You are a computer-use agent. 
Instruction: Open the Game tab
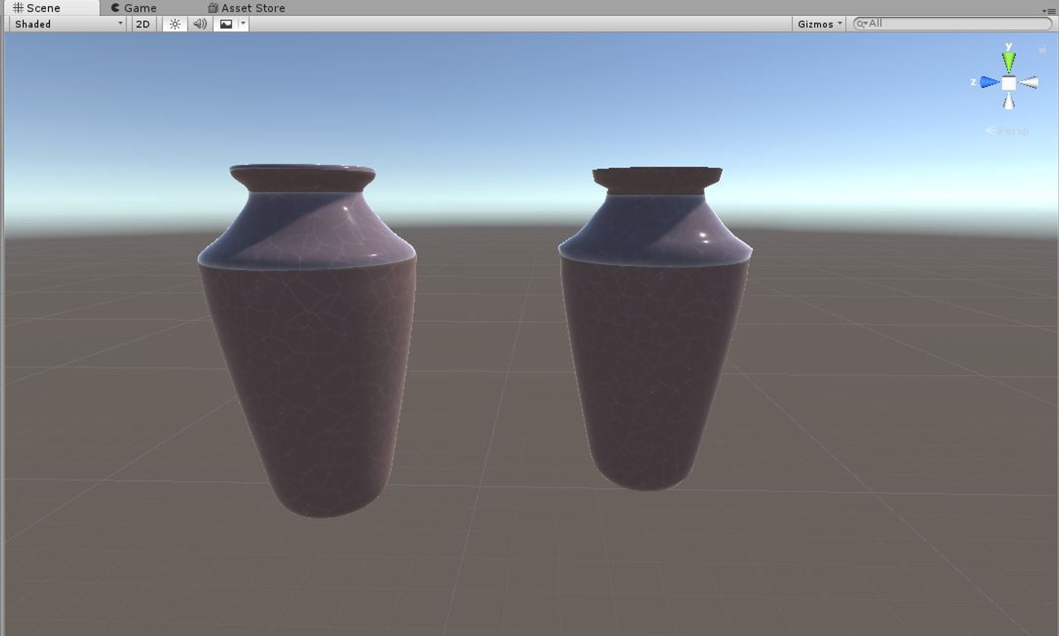pos(134,8)
